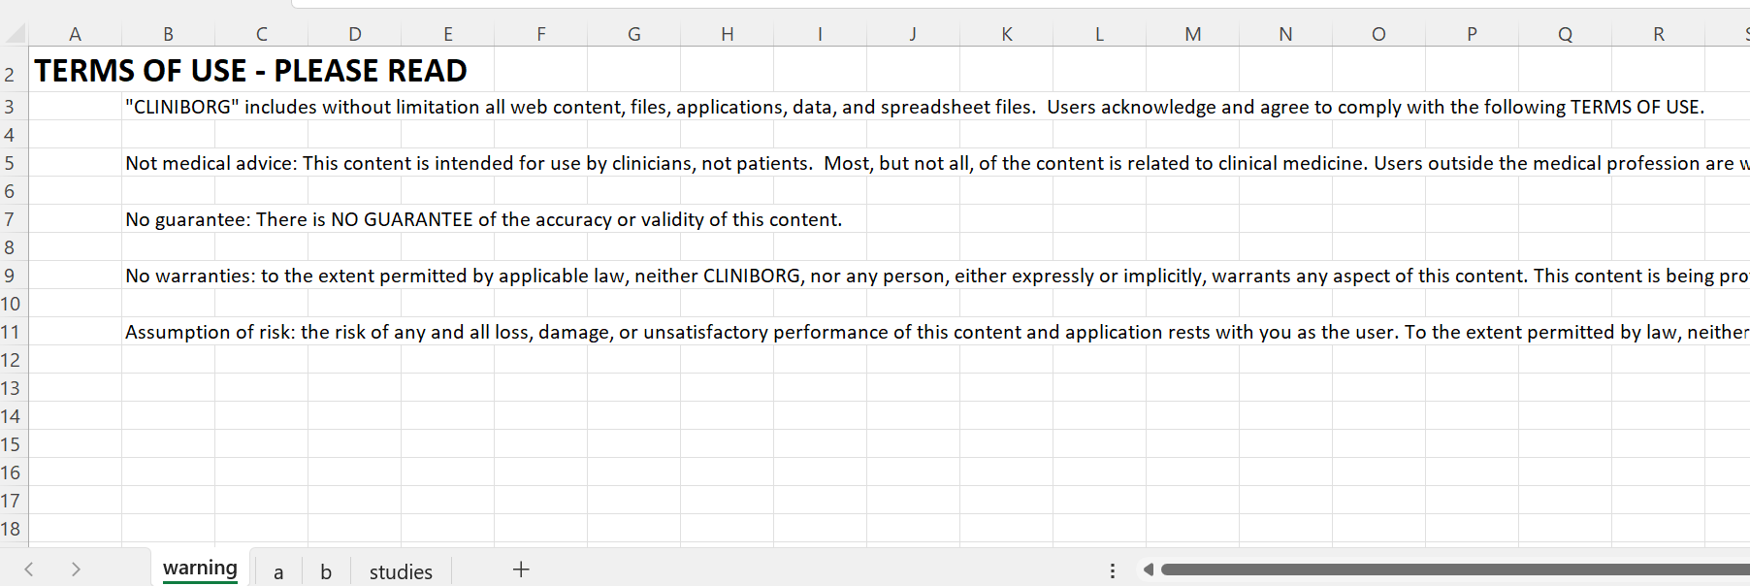
Task: Select column R header
Action: (x=1658, y=34)
